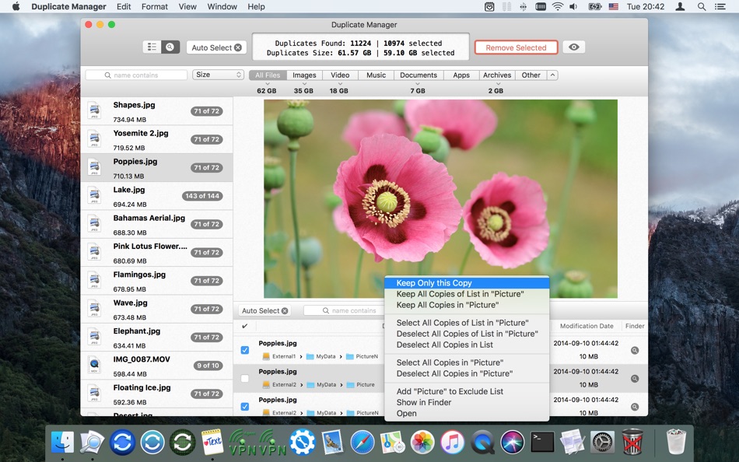This screenshot has width=739, height=462.
Task: Focus the lower name contains search field
Action: pos(344,310)
